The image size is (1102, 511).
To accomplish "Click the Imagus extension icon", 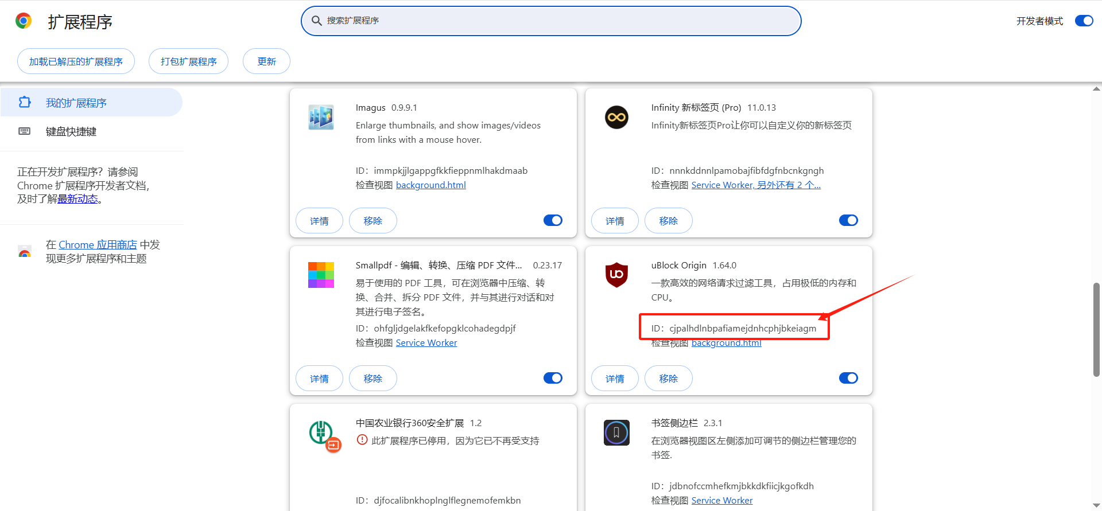I will pos(321,118).
